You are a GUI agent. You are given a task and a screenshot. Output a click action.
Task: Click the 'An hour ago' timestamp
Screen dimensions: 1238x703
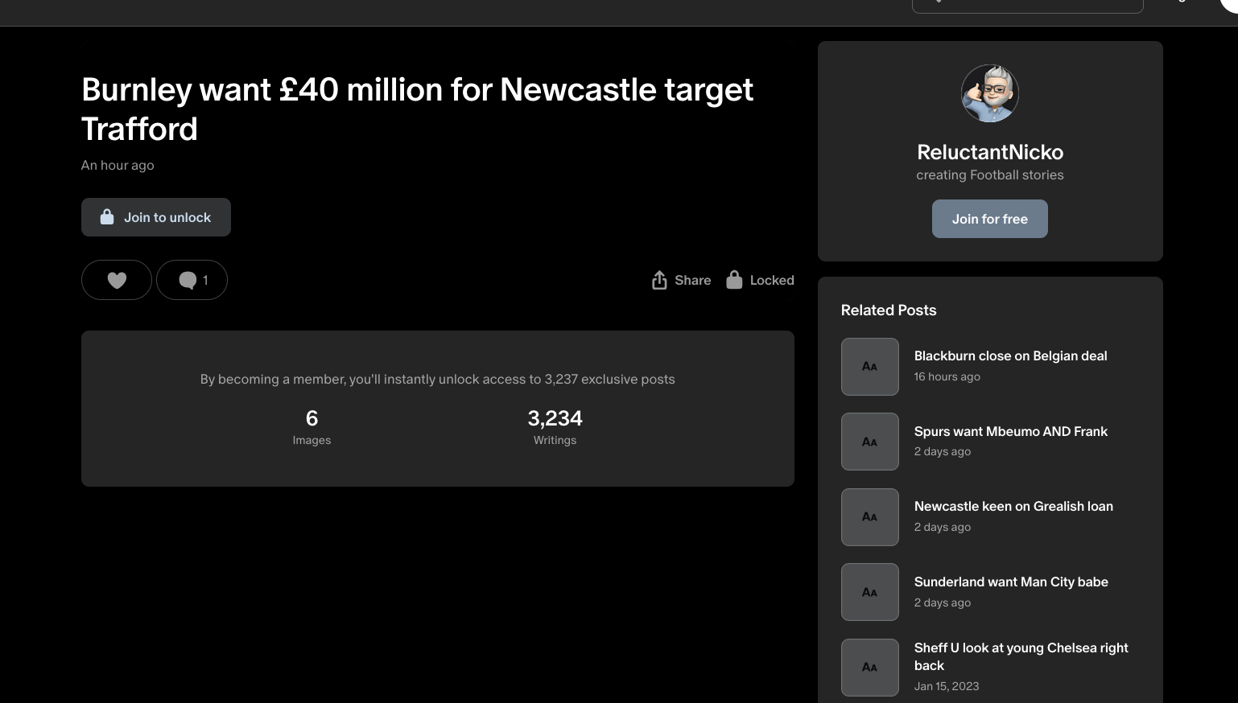tap(118, 165)
